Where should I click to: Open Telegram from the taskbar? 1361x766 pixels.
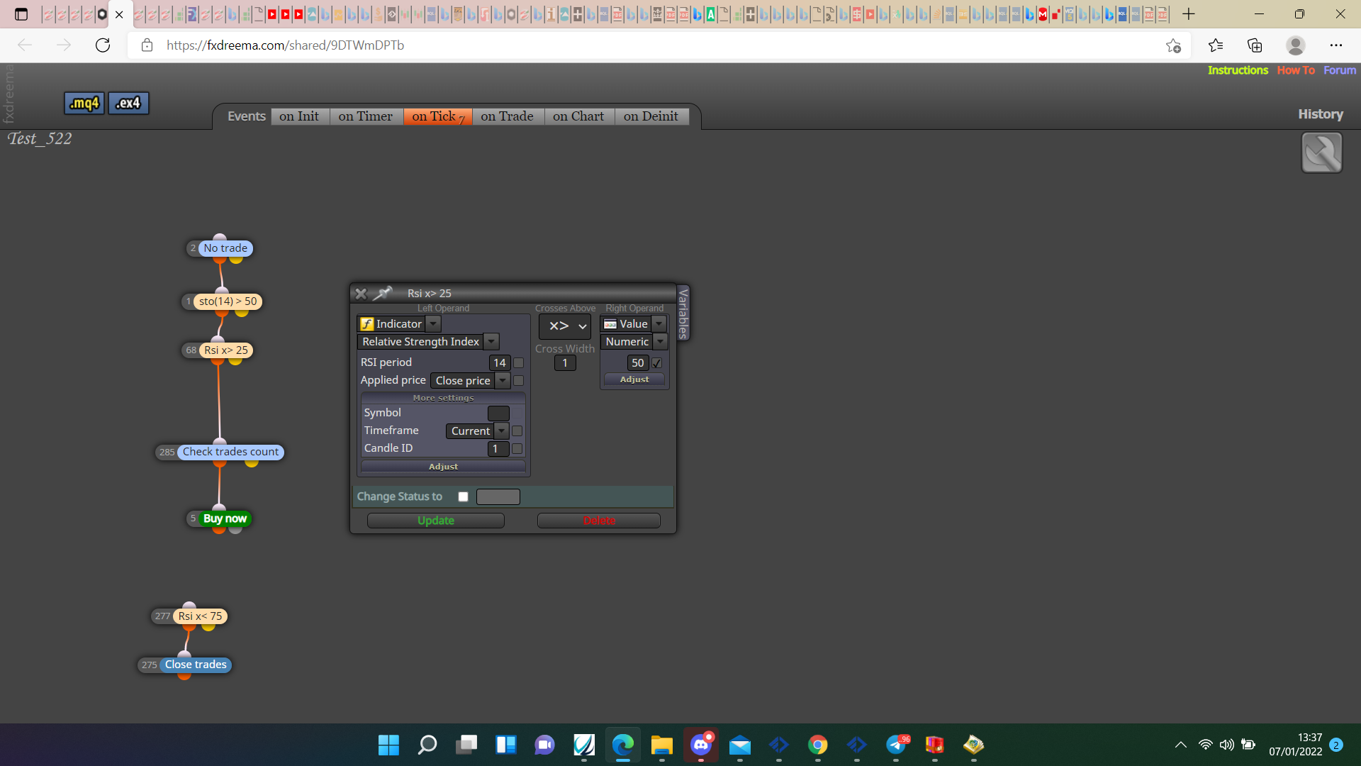tap(897, 744)
